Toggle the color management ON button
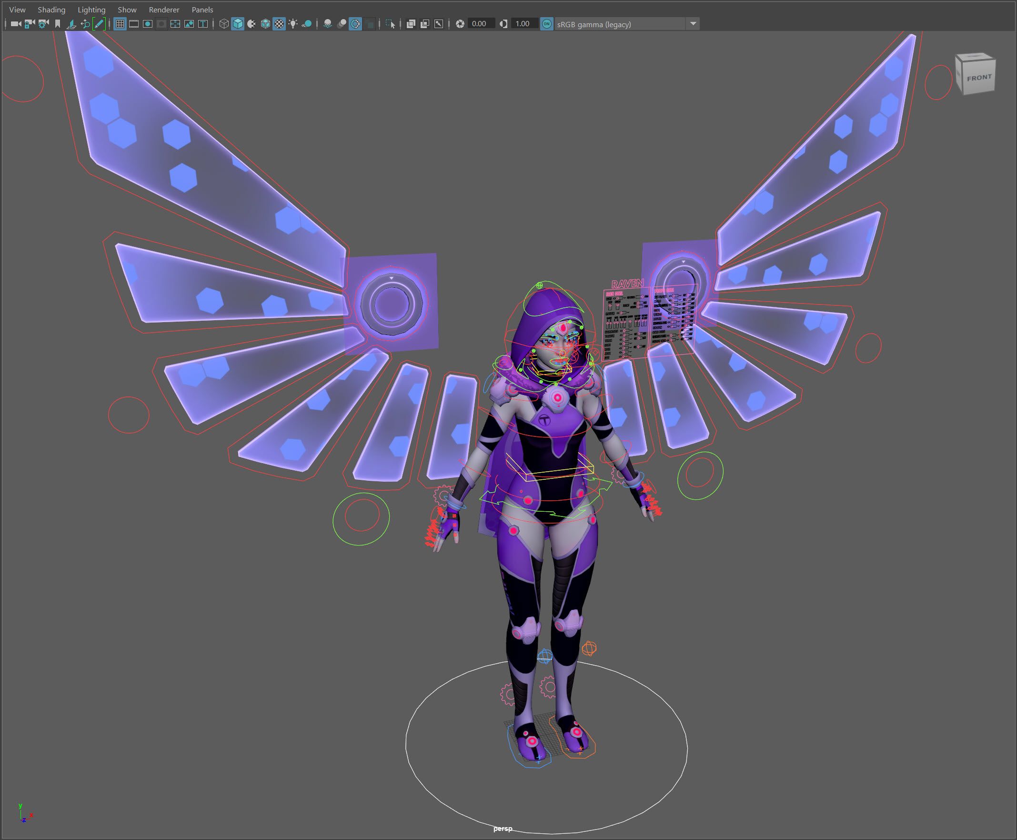 pyautogui.click(x=547, y=24)
